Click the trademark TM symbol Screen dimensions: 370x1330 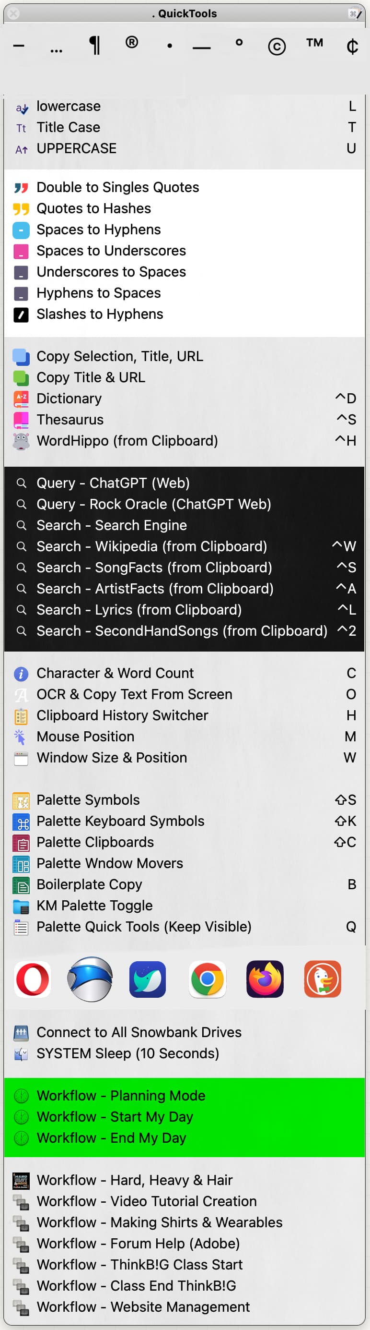(x=314, y=43)
